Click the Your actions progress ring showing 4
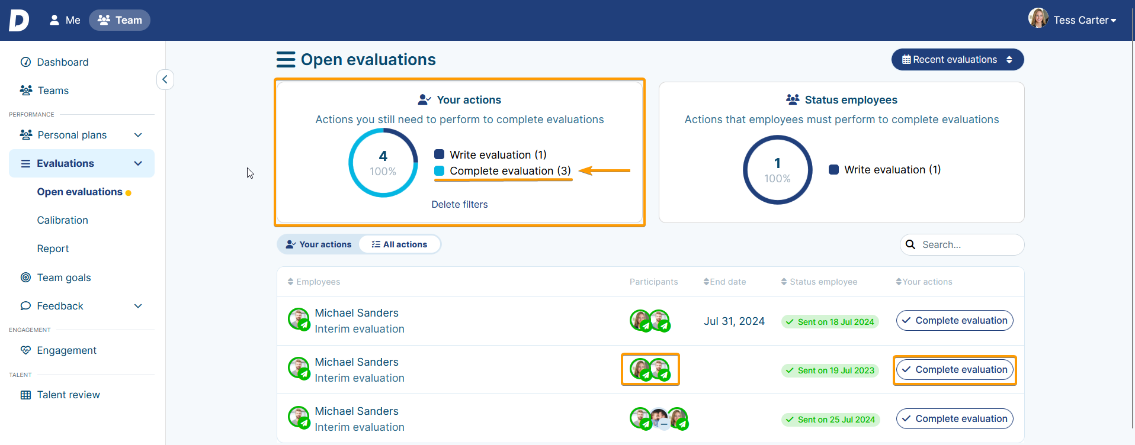 [x=383, y=163]
